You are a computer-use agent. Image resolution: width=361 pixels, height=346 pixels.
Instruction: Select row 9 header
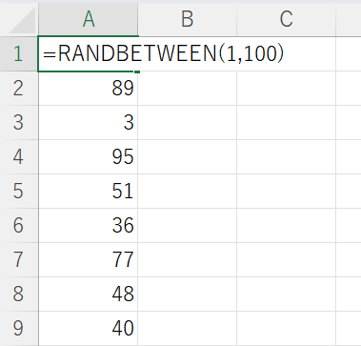[19, 328]
